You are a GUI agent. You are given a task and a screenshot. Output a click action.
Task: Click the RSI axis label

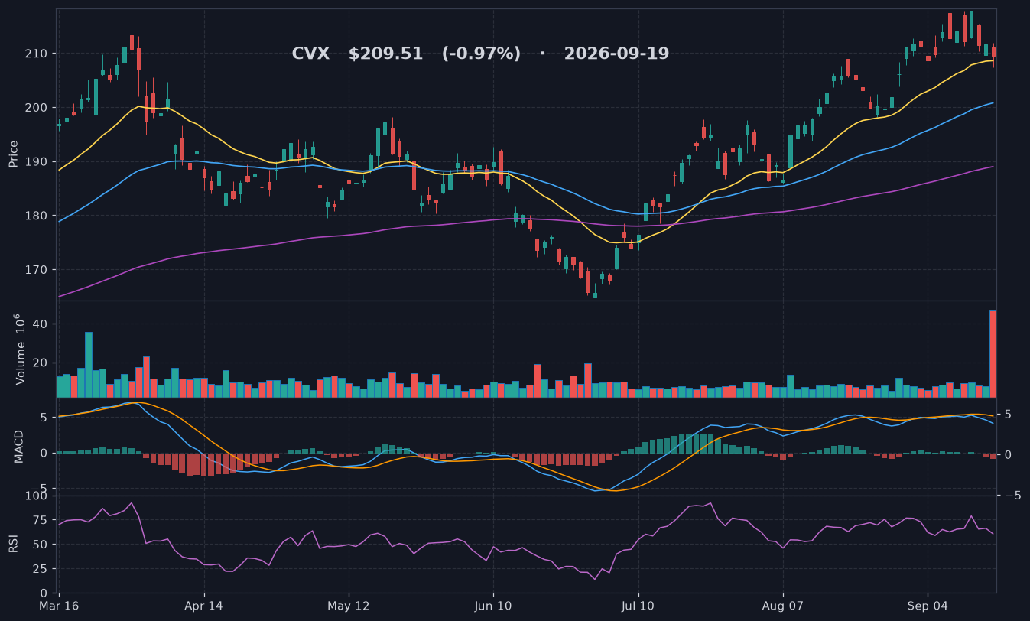13,544
